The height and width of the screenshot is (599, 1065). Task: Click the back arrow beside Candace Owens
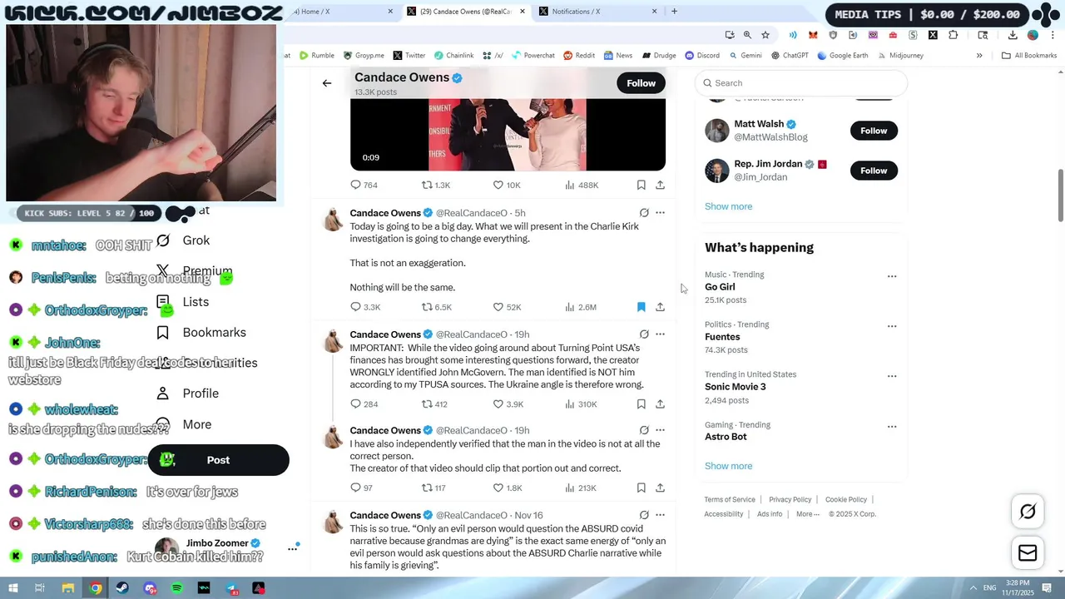point(327,83)
